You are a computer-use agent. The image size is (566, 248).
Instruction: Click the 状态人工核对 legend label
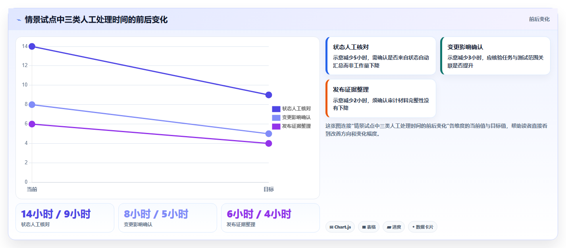pyautogui.click(x=296, y=109)
